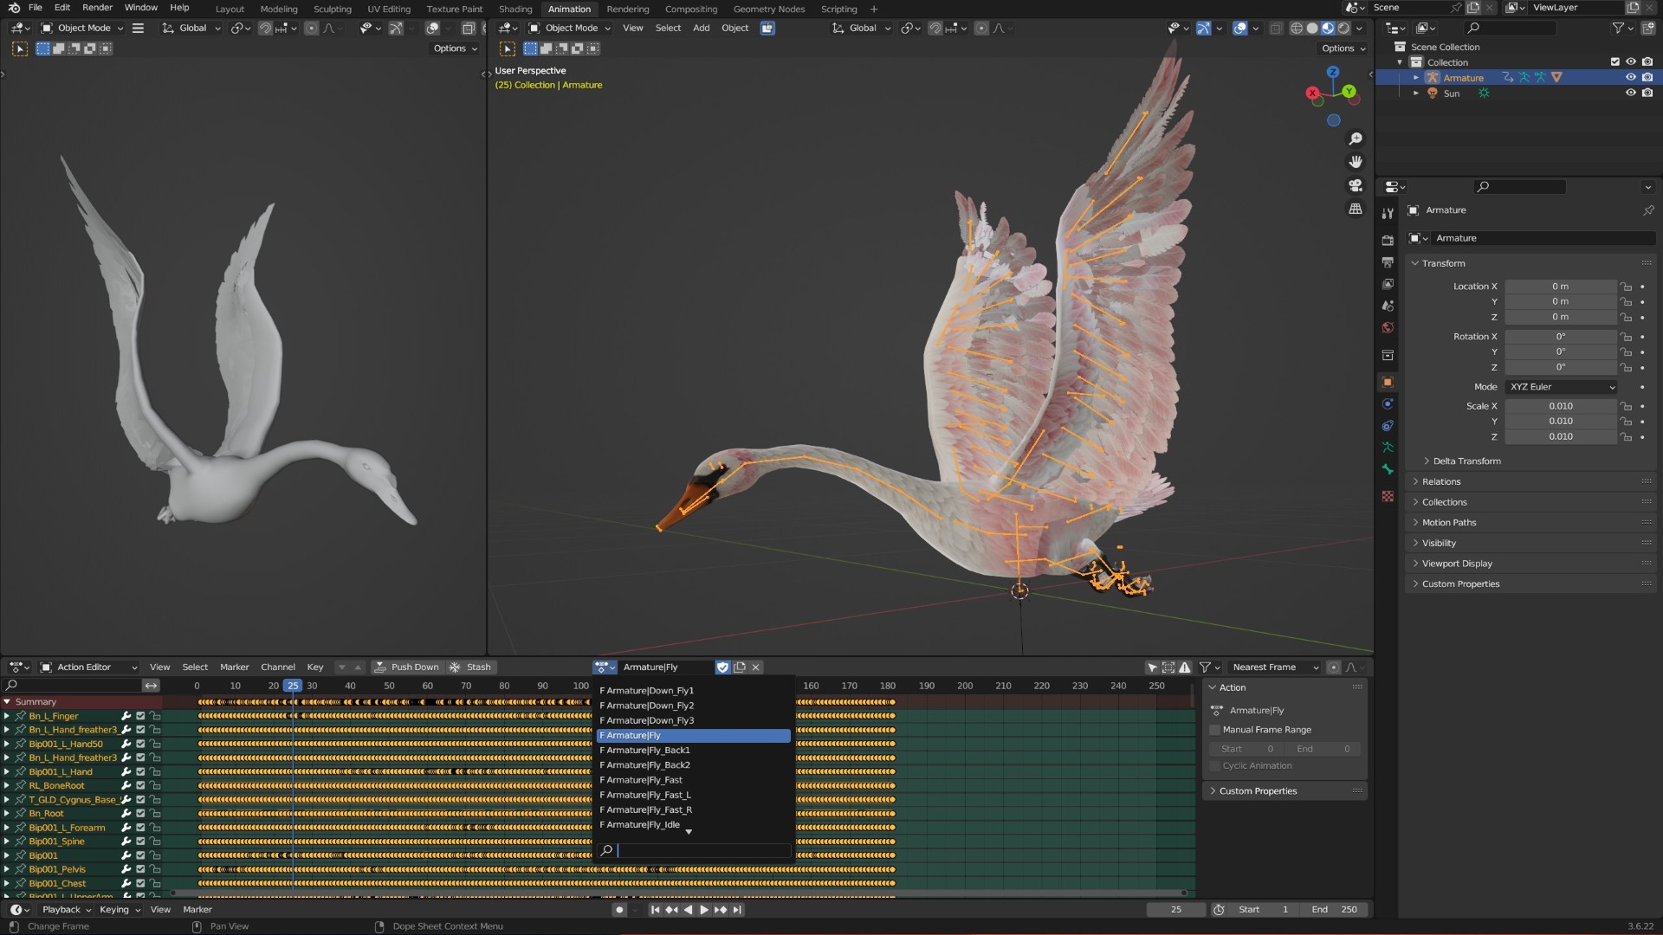Play the animation forward

(x=704, y=910)
